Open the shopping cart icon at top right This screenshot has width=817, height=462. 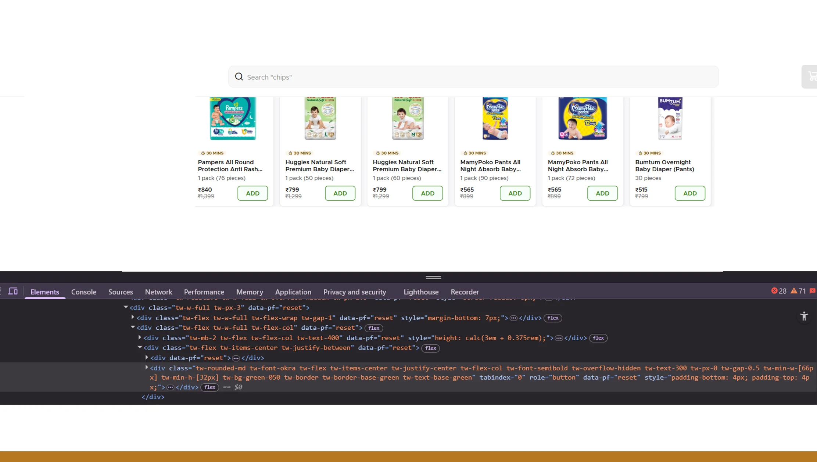coord(813,76)
